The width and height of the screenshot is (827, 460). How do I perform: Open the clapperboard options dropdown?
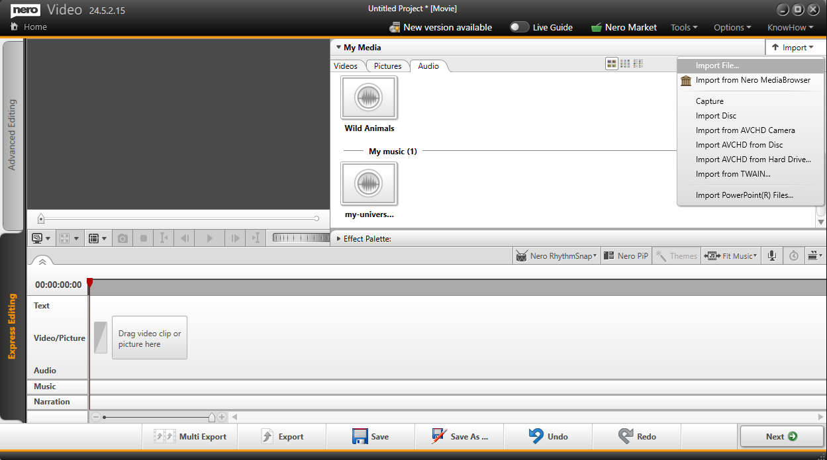coord(816,256)
